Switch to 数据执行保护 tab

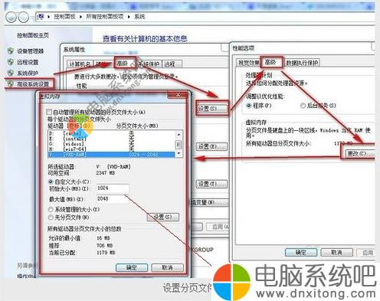coord(302,63)
